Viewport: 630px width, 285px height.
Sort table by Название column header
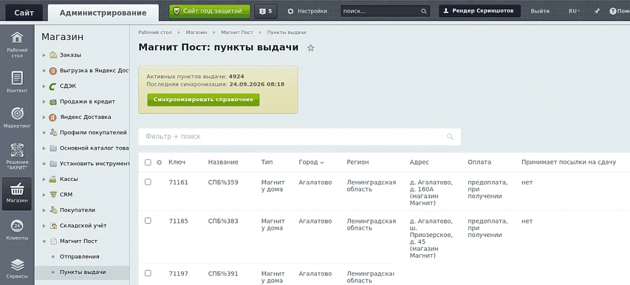pyautogui.click(x=223, y=163)
